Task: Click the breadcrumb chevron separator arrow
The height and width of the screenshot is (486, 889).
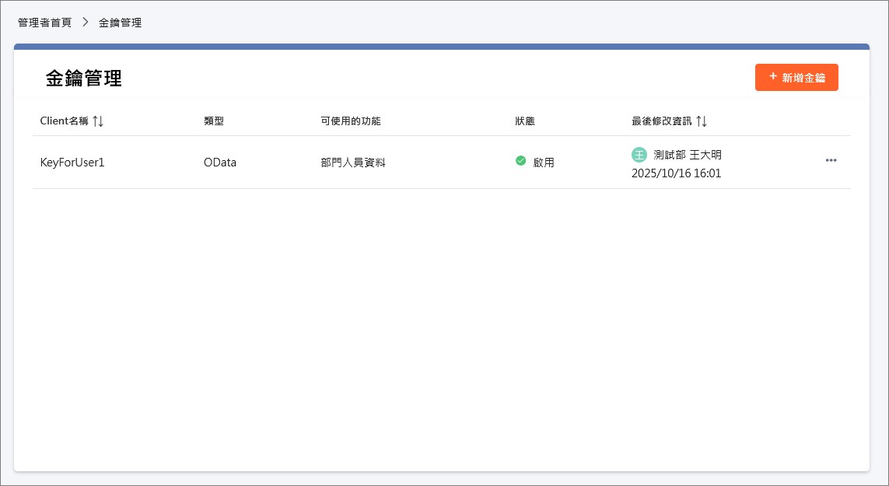Action: (x=86, y=23)
